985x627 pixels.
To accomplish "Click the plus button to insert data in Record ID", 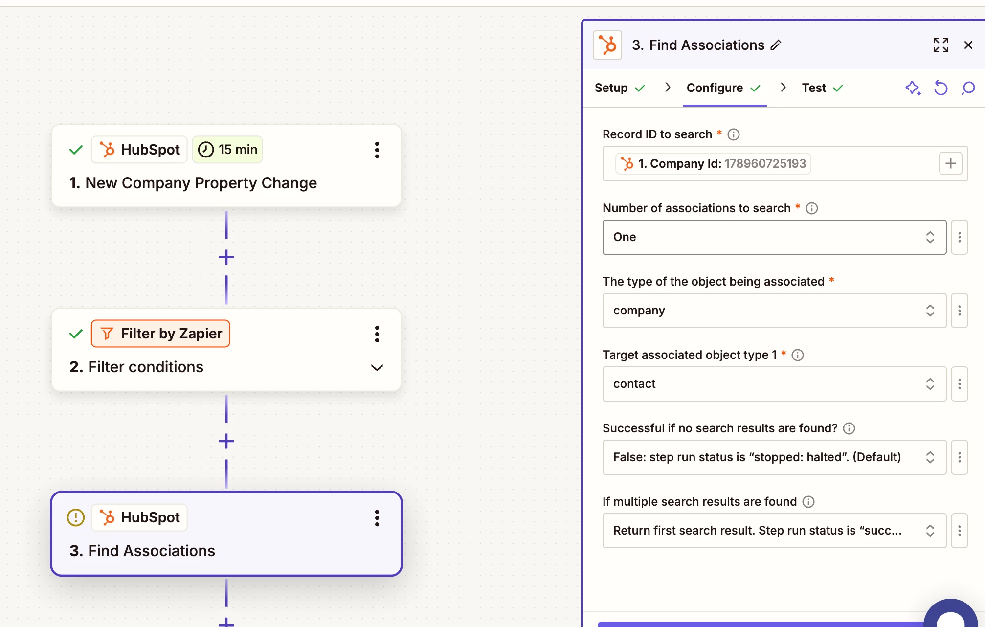I will (x=950, y=163).
